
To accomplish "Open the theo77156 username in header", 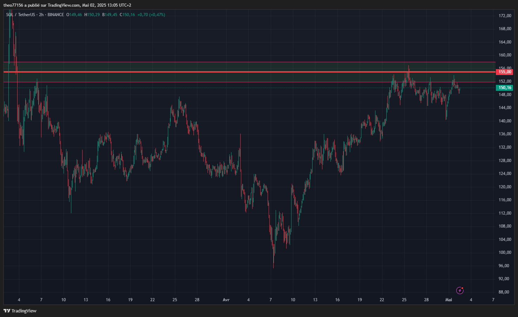I will pos(13,5).
